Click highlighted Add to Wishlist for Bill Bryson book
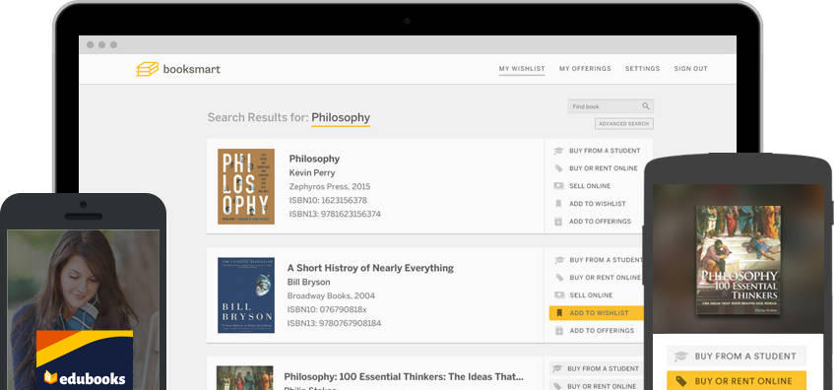 click(x=596, y=313)
